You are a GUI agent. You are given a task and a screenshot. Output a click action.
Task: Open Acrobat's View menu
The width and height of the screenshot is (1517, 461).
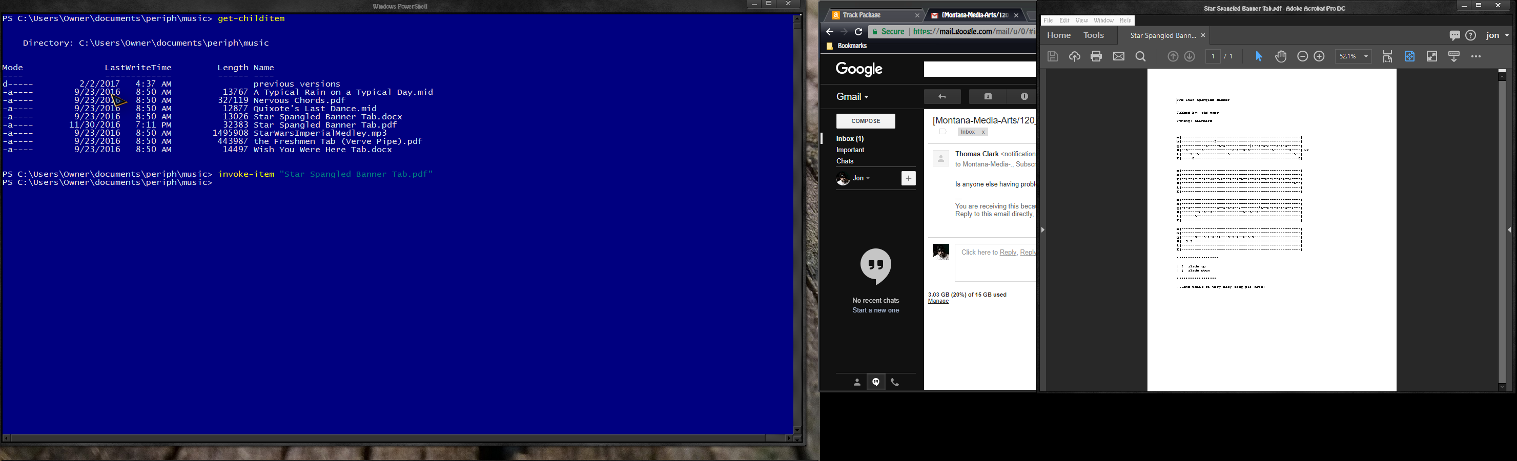coord(1081,19)
